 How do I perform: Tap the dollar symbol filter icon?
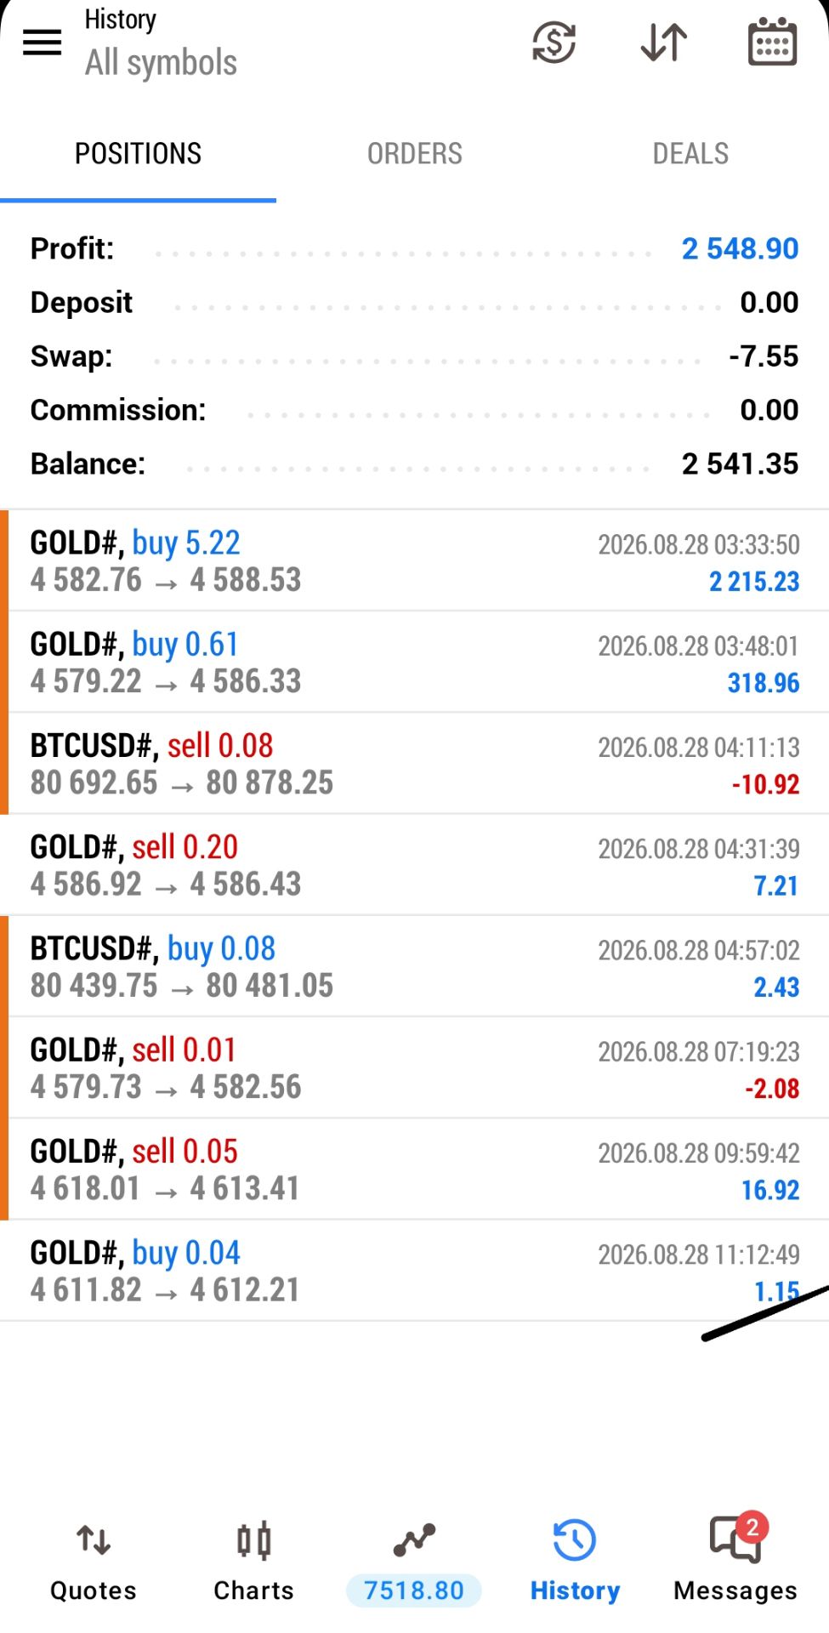coord(554,42)
